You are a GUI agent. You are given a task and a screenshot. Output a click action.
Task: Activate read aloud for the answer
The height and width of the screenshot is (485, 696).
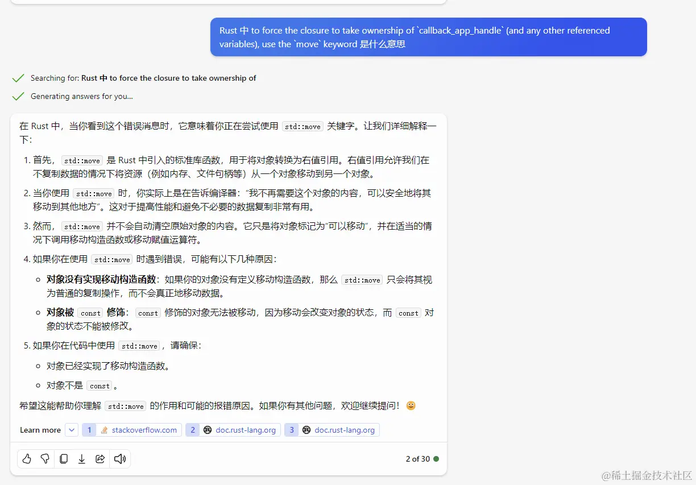[x=119, y=459]
